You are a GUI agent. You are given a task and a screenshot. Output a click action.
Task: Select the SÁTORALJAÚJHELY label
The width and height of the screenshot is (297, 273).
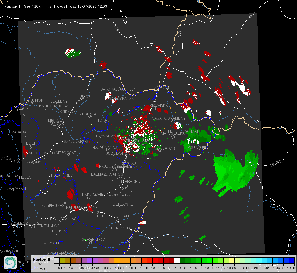(118, 89)
